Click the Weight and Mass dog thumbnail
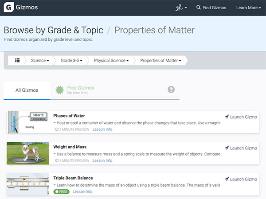 point(27,153)
